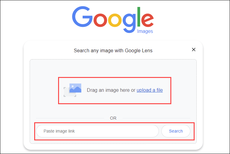The image size is (230, 154).
Task: Click the blue picture icon in drop zone
Action: coord(75,88)
